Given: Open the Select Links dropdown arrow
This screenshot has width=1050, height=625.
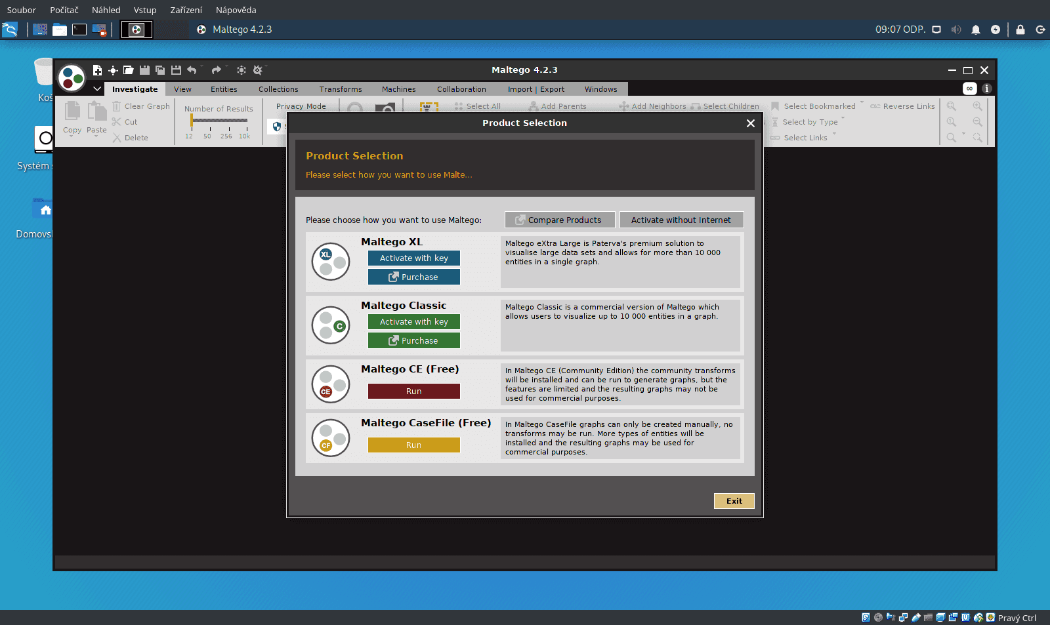Looking at the screenshot, I should [834, 134].
